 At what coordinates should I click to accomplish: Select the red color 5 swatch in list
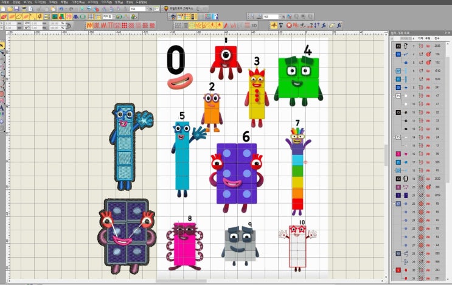(398, 270)
